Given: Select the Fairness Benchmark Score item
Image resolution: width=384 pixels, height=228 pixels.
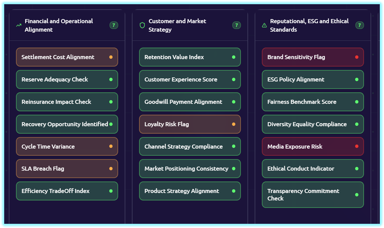Looking at the screenshot, I should pos(313,102).
